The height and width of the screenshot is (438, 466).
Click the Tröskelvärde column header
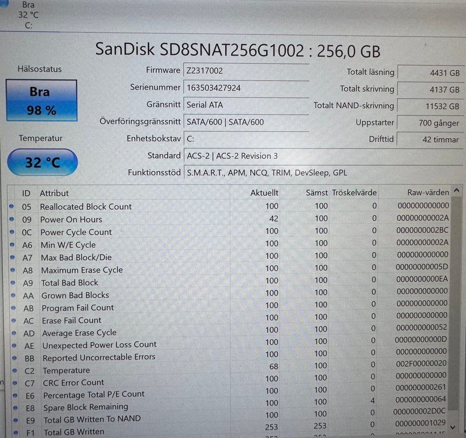coord(354,193)
